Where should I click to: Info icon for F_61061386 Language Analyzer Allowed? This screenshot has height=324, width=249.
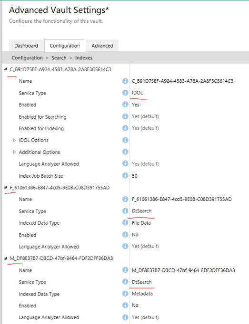pos(125,246)
